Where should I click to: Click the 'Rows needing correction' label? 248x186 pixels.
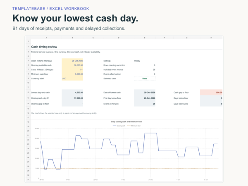click(x=114, y=65)
